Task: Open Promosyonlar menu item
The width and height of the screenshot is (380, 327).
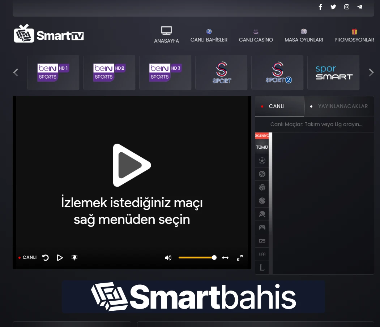Action: (354, 36)
